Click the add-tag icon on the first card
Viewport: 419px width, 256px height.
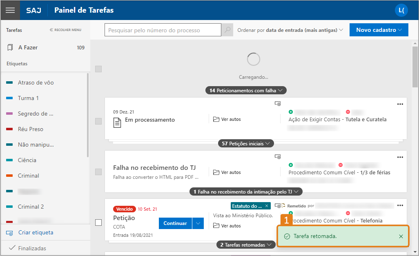pyautogui.click(x=278, y=104)
